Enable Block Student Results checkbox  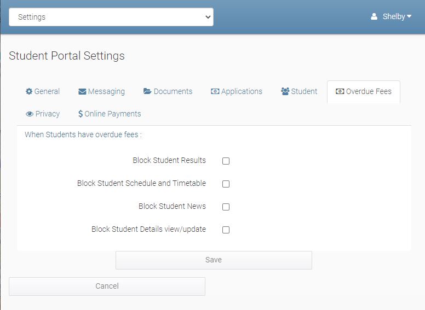[x=226, y=161]
